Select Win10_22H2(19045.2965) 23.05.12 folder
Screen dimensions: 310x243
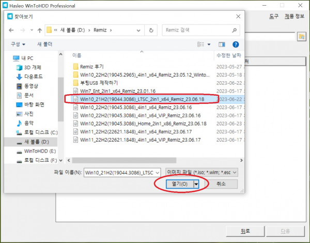tap(141, 75)
